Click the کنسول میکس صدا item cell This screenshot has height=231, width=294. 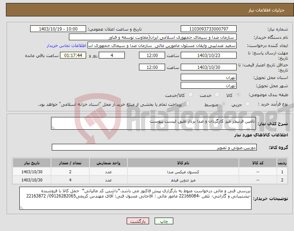click(183, 172)
